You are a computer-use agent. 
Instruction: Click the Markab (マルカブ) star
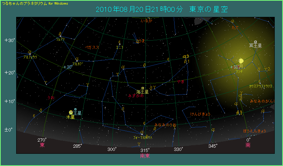tap(77, 60)
